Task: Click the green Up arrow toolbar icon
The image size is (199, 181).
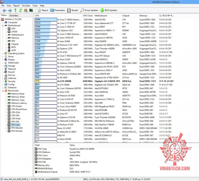Action: coord(15,10)
